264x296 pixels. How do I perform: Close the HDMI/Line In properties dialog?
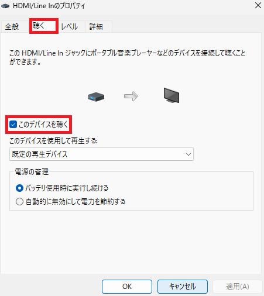coord(258,5)
